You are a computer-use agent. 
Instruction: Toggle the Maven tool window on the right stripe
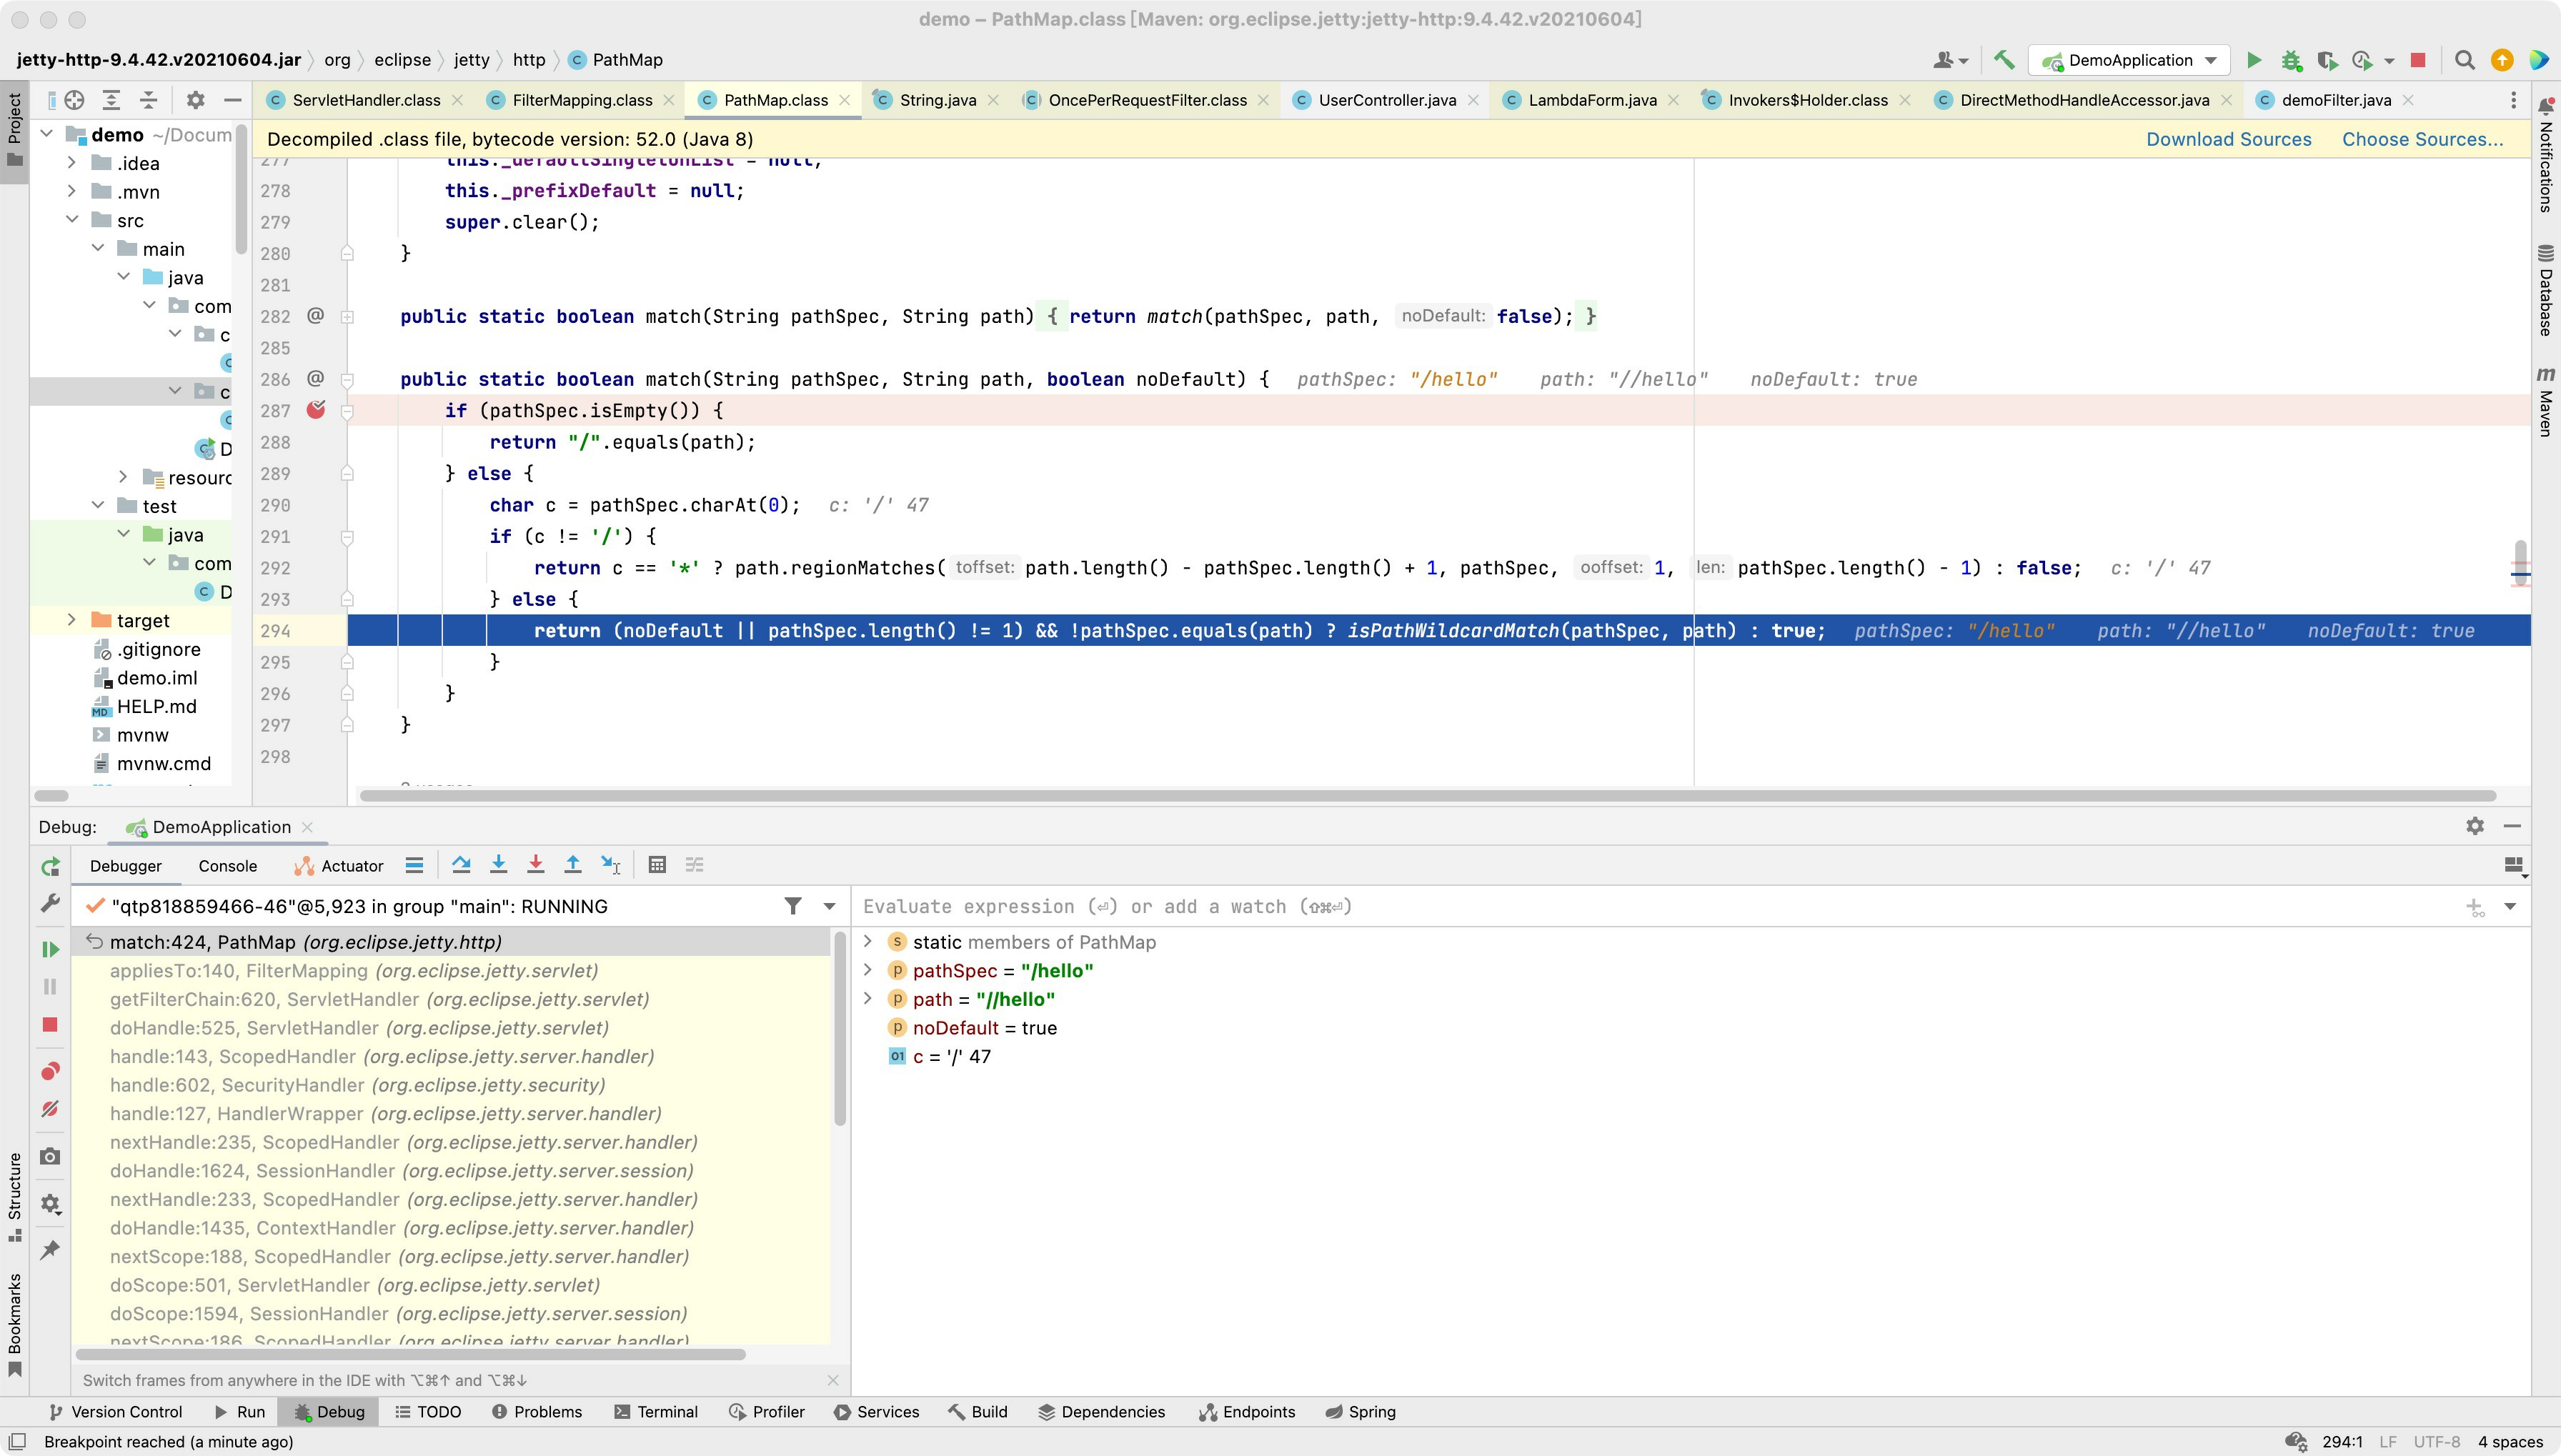click(2546, 402)
